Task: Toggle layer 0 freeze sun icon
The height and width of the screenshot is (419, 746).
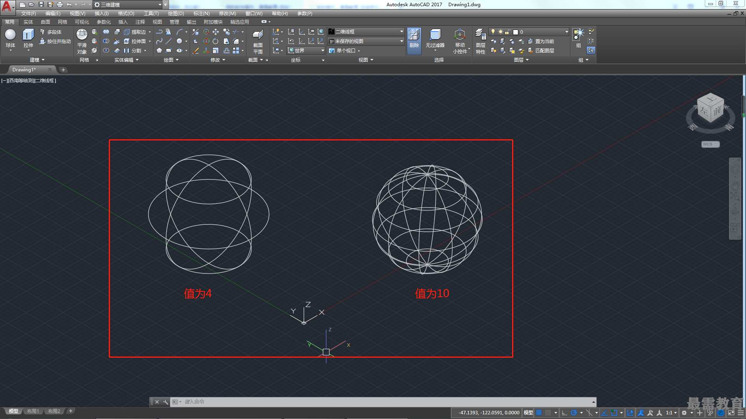Action: (x=500, y=32)
